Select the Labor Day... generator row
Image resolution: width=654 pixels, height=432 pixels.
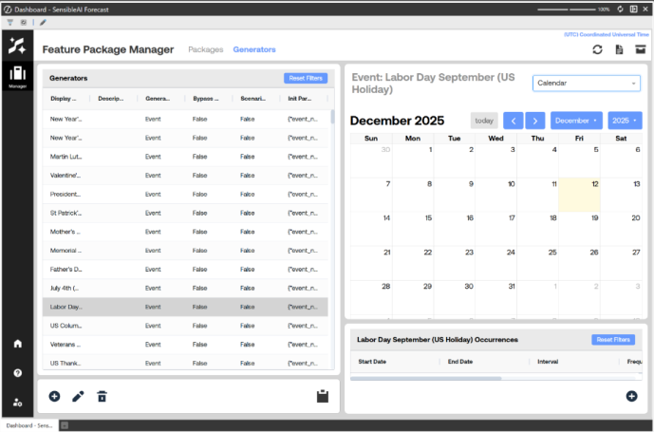[x=185, y=307]
